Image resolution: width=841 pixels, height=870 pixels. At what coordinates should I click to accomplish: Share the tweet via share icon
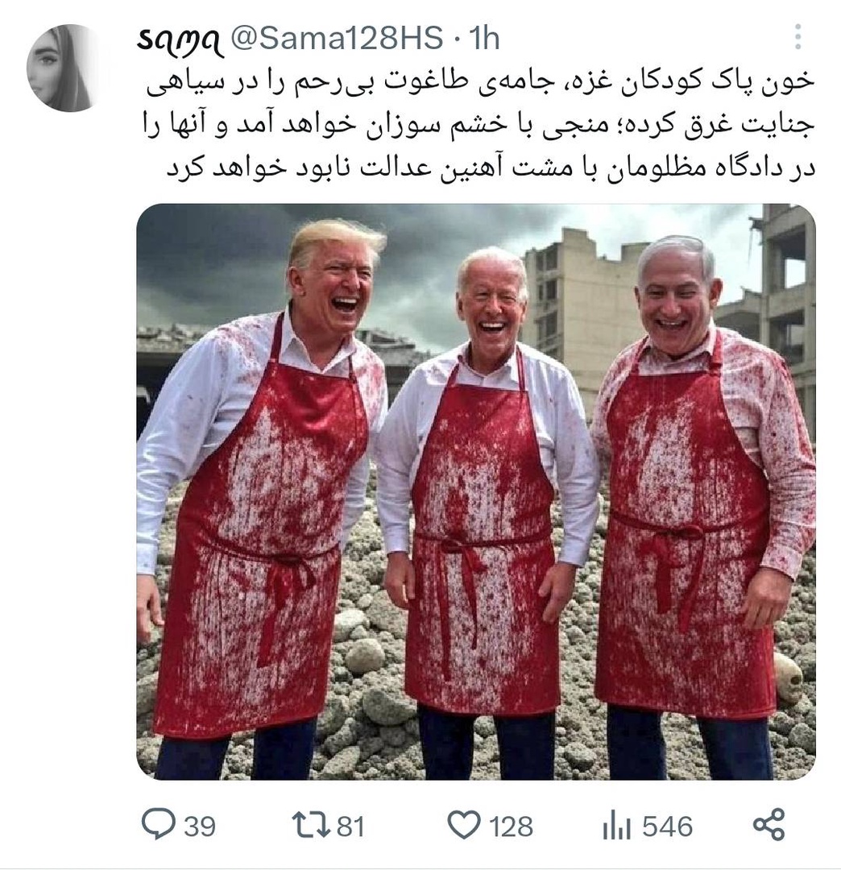coord(769,824)
